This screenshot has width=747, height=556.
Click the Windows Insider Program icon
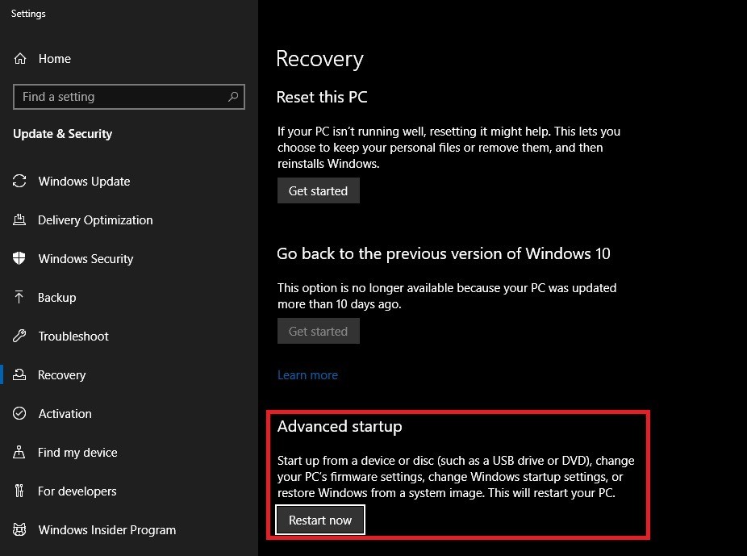point(19,530)
